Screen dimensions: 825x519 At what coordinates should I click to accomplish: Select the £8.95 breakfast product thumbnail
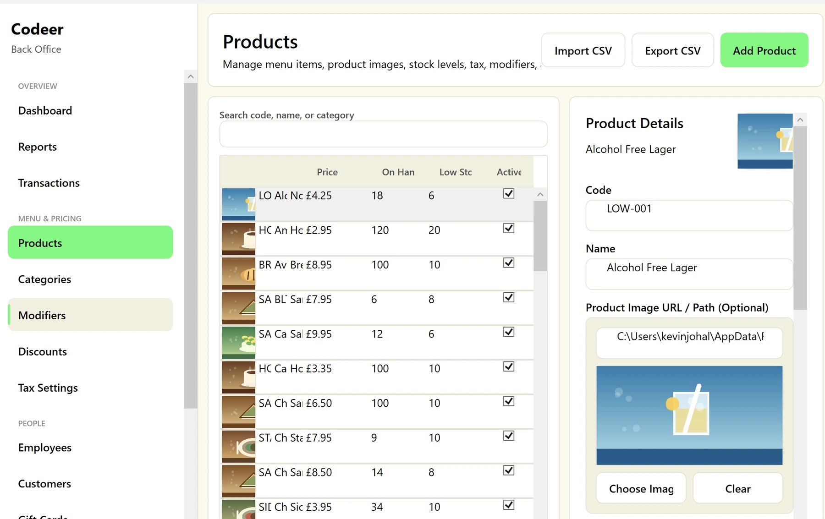(x=238, y=273)
